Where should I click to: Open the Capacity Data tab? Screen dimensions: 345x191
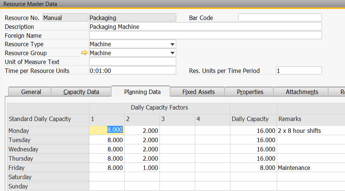click(81, 92)
